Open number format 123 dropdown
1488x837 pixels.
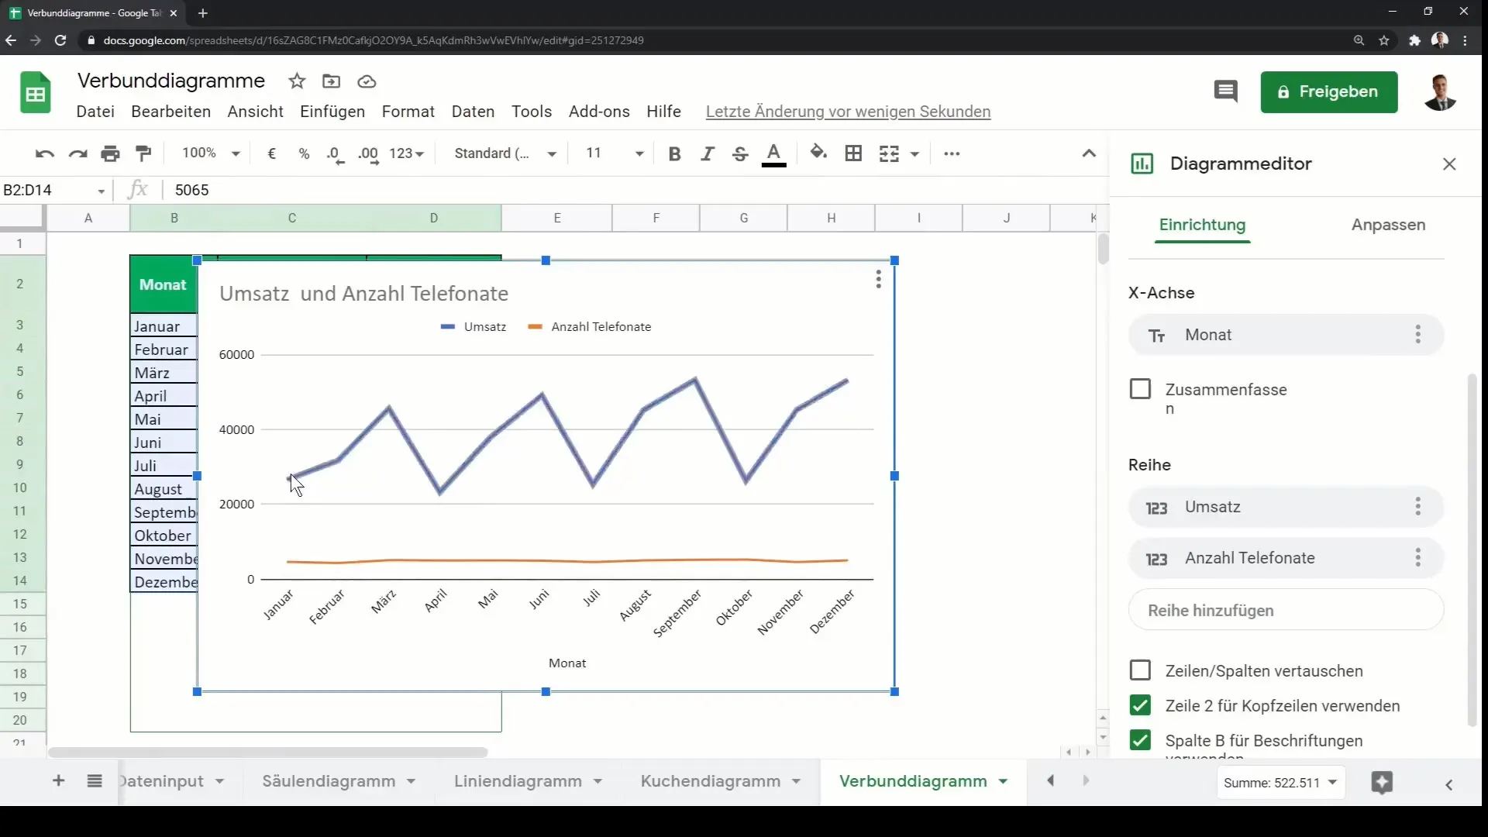[407, 153]
